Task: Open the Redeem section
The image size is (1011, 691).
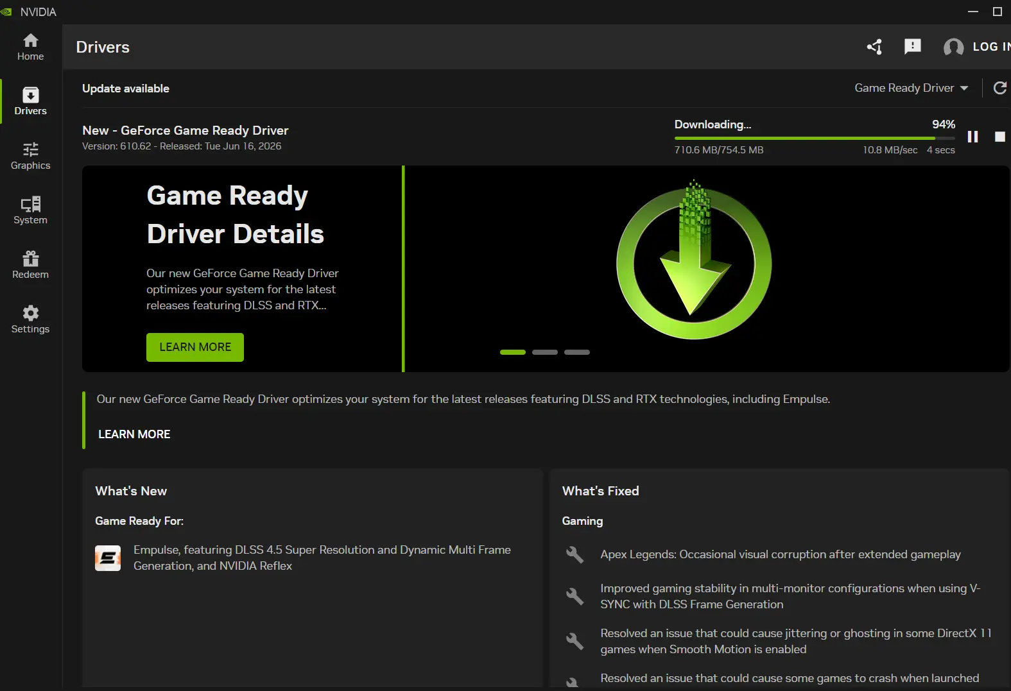Action: [x=31, y=265]
